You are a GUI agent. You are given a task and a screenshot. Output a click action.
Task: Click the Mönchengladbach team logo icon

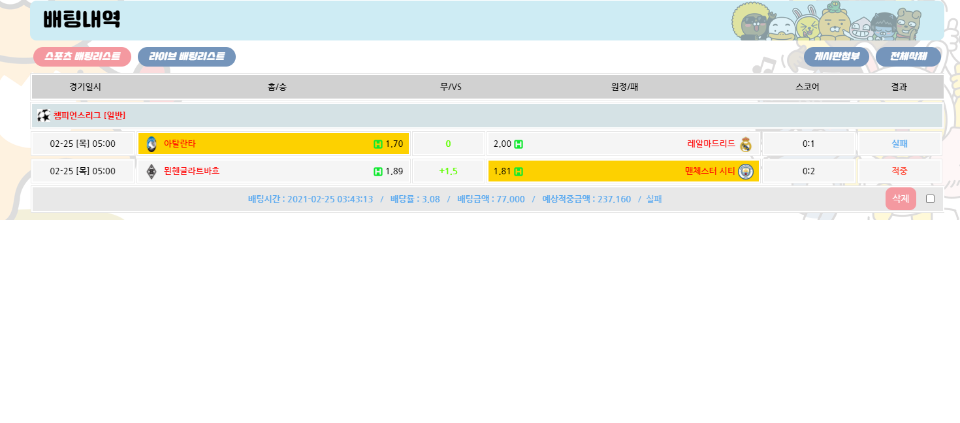coord(152,171)
